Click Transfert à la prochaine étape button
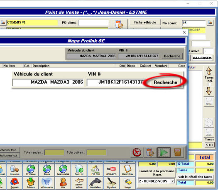Image resolution: width=218 pixels, height=190 pixels. (157, 173)
